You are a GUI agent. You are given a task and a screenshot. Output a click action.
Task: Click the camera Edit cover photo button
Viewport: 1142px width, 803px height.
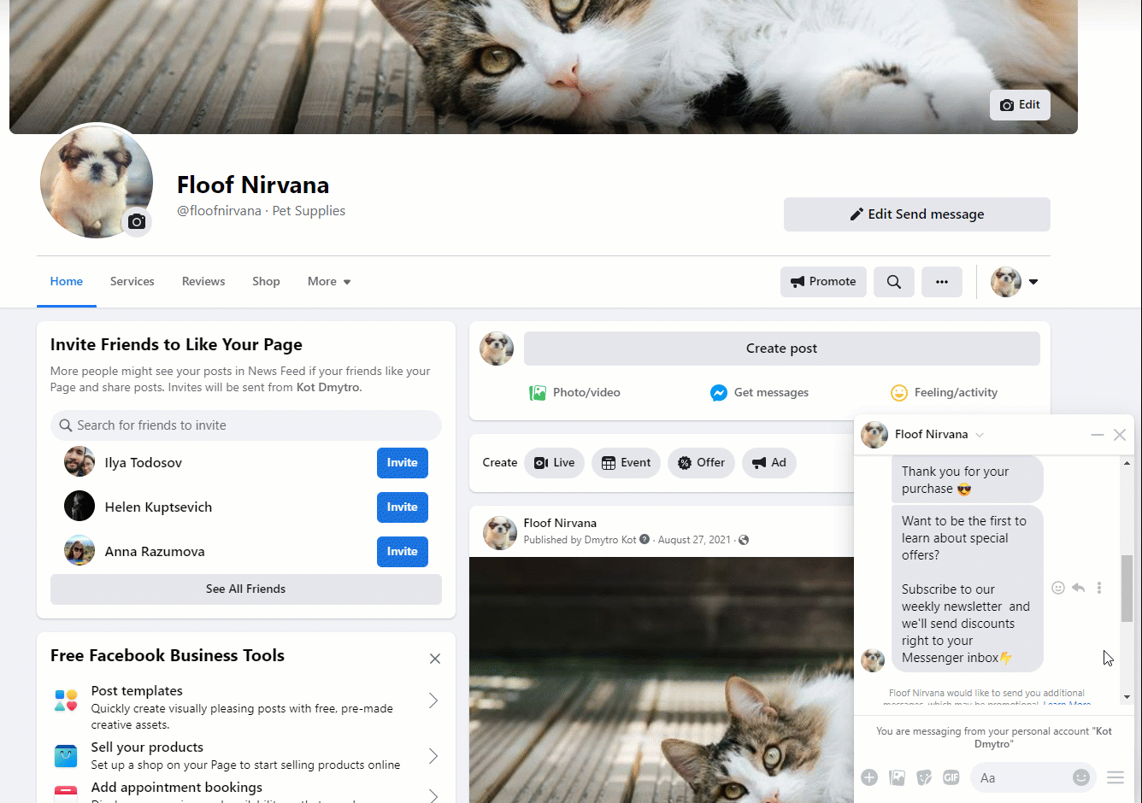click(1020, 105)
